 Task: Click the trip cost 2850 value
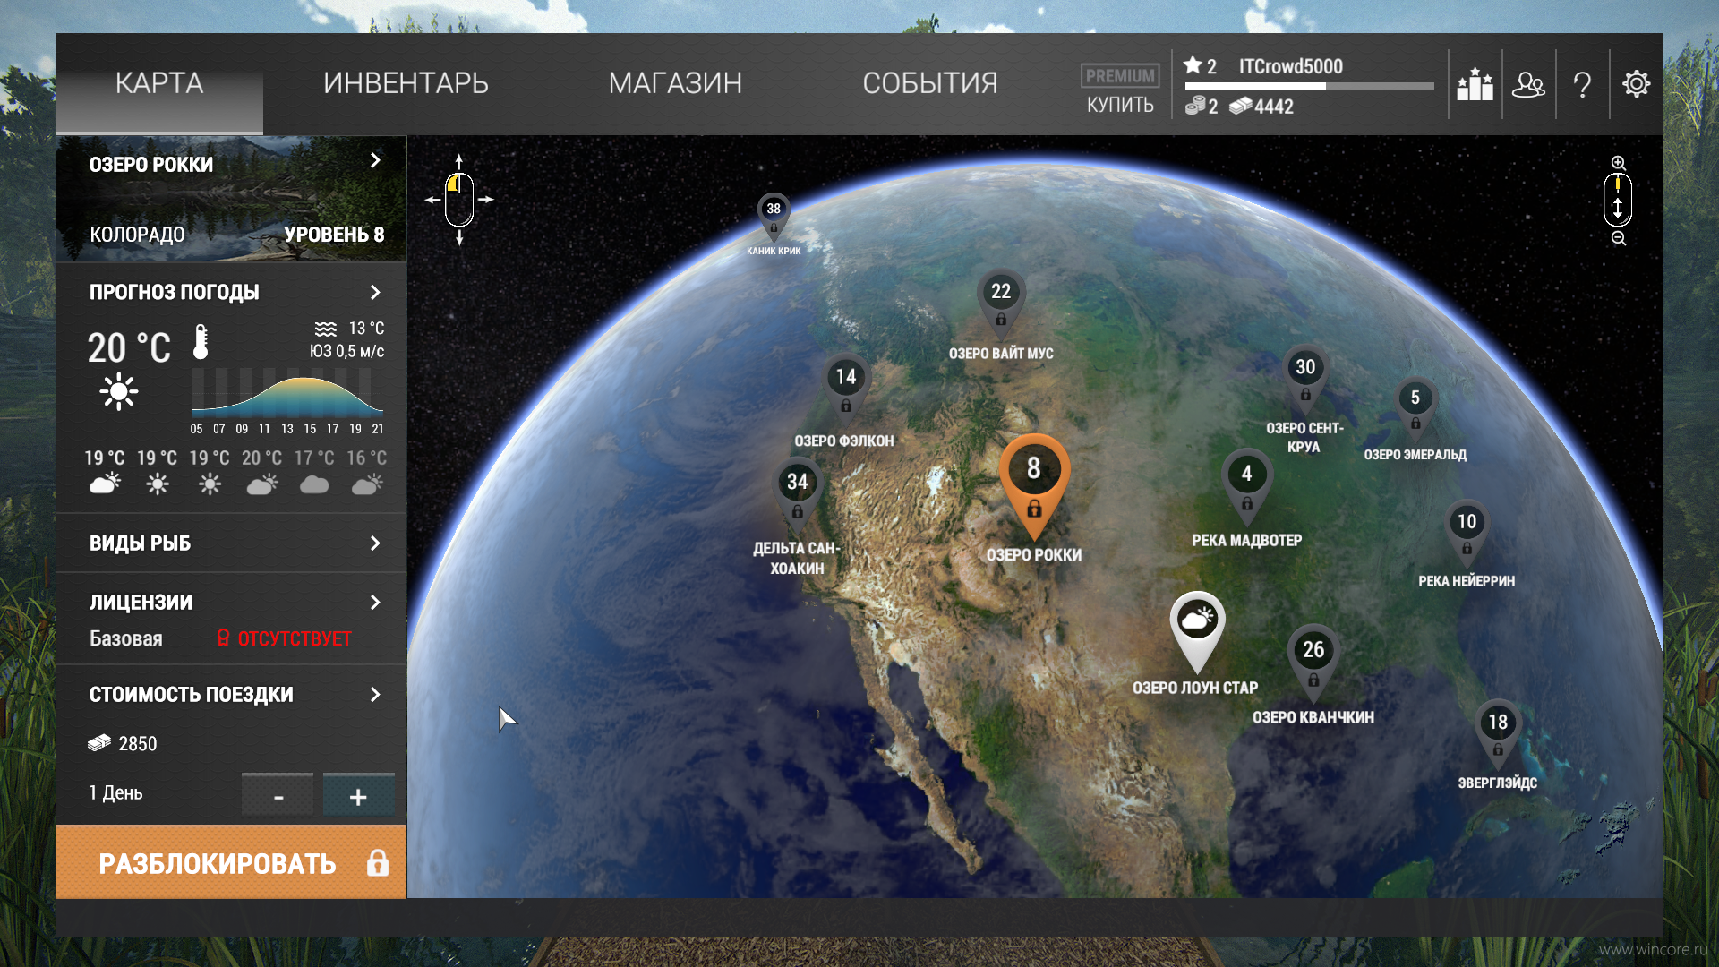[x=137, y=743]
